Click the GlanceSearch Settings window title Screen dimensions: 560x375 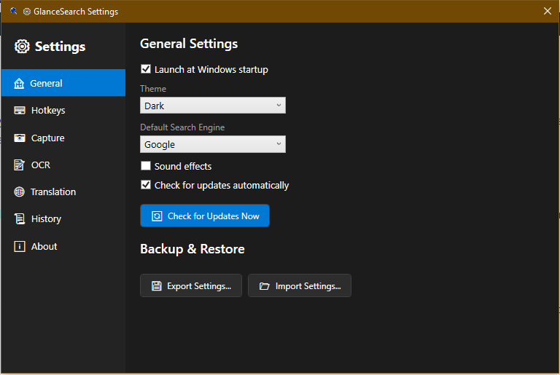click(x=76, y=12)
